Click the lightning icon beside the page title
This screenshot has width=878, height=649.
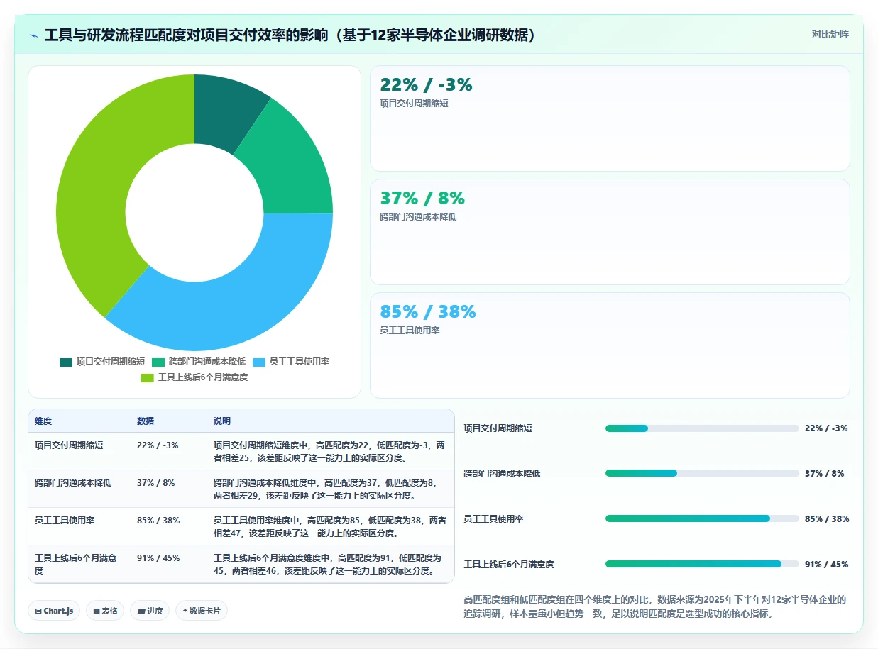33,35
